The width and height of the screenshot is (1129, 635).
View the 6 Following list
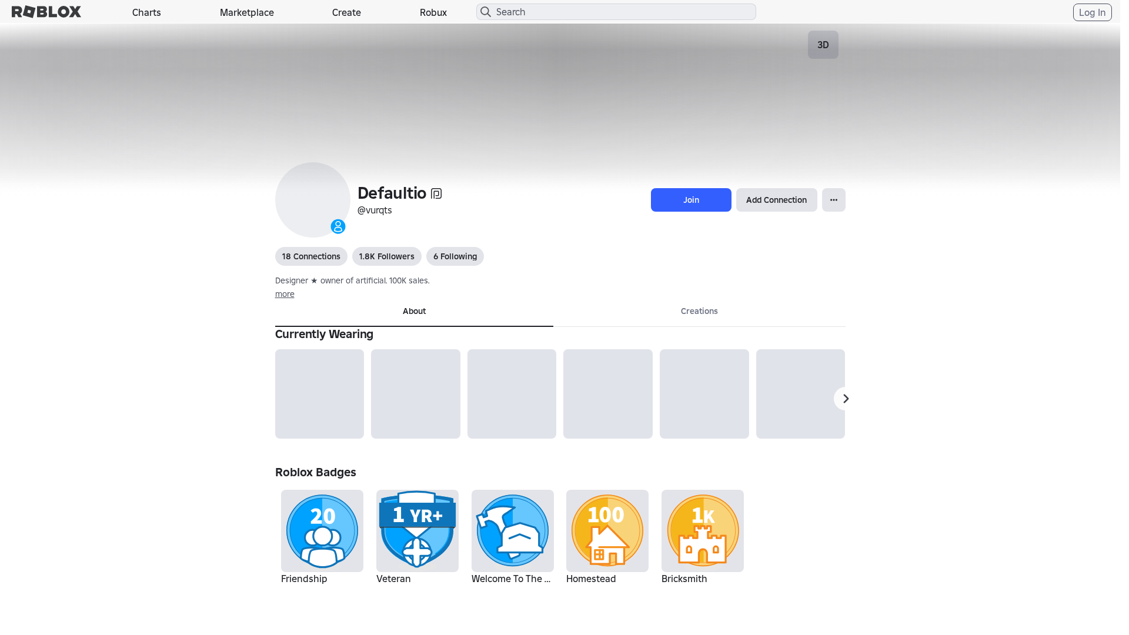pos(455,256)
